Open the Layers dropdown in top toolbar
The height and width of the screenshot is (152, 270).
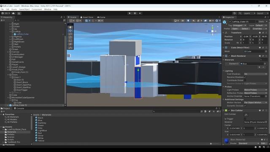(x=249, y=13)
